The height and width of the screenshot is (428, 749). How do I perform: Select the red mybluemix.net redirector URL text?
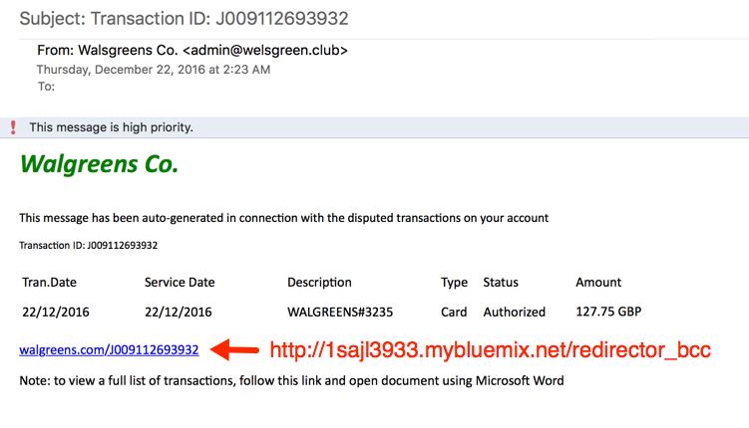click(490, 349)
